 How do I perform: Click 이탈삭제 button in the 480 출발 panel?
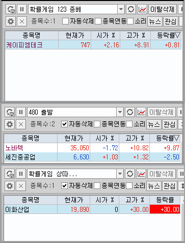162,112
